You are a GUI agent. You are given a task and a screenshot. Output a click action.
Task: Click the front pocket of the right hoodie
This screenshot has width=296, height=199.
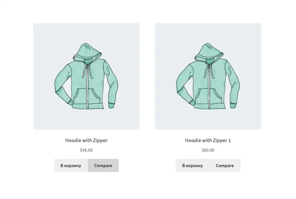point(209,96)
